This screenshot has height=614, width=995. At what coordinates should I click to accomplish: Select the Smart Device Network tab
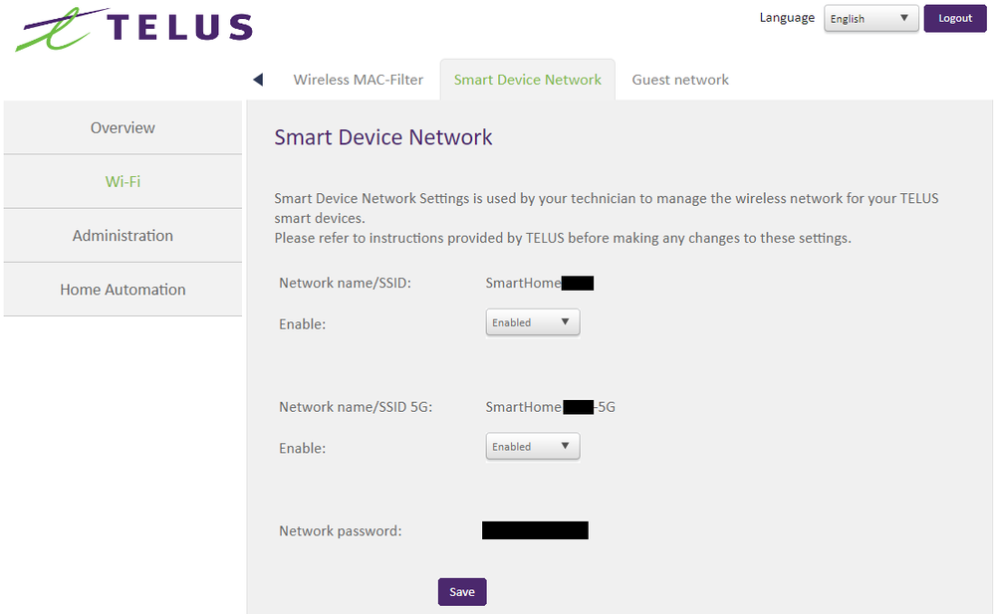click(527, 80)
